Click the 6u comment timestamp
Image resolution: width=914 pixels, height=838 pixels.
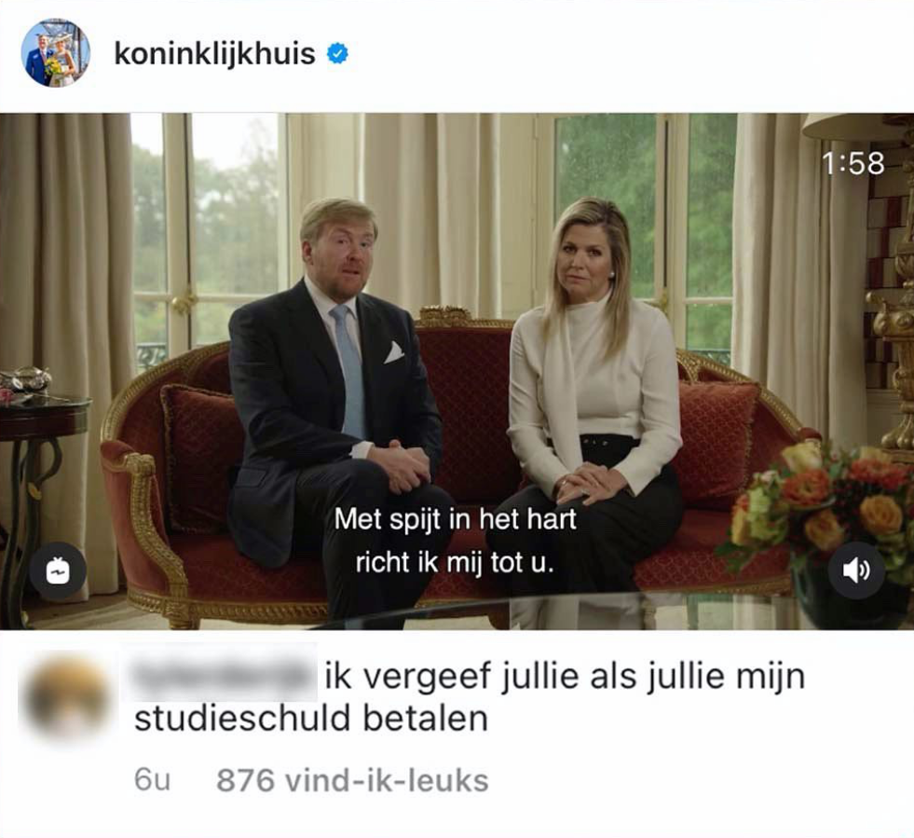point(152,780)
